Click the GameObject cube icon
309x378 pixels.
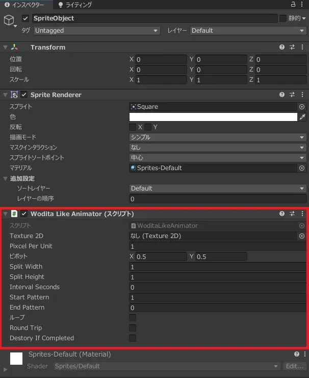(x=9, y=20)
